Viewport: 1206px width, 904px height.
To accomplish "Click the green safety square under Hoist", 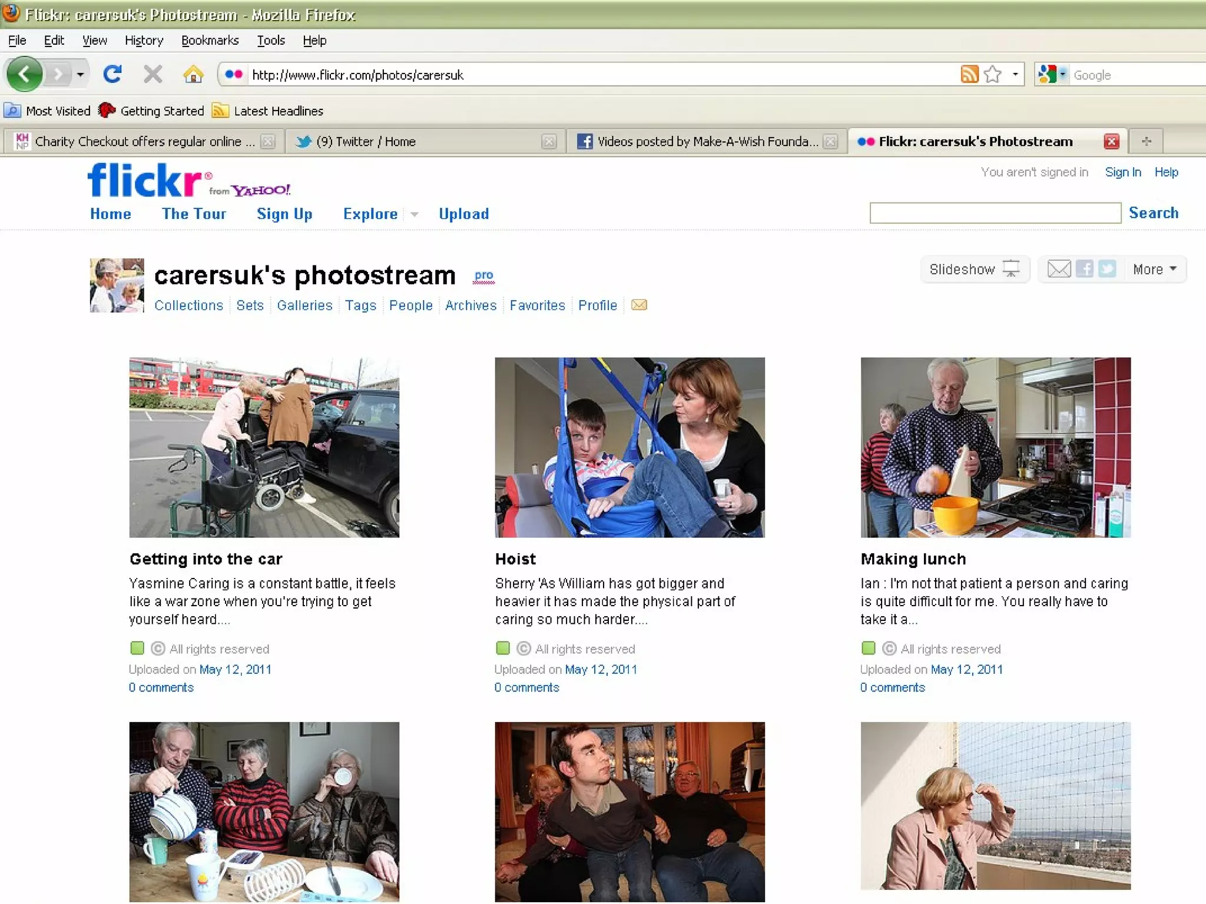I will (502, 648).
